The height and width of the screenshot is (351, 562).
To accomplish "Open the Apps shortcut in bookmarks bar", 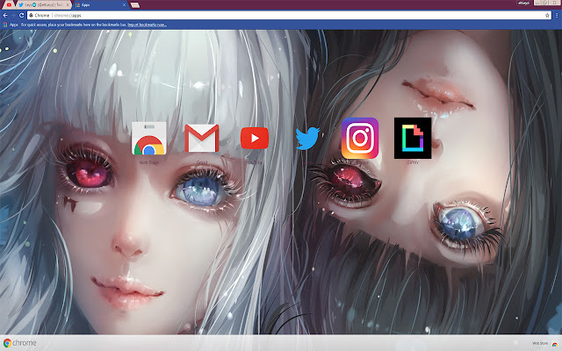I will [x=11, y=25].
